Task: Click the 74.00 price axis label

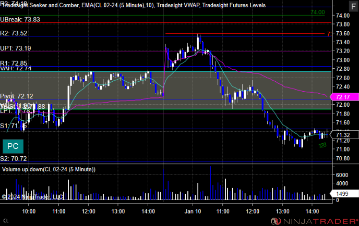Action: [x=343, y=16]
